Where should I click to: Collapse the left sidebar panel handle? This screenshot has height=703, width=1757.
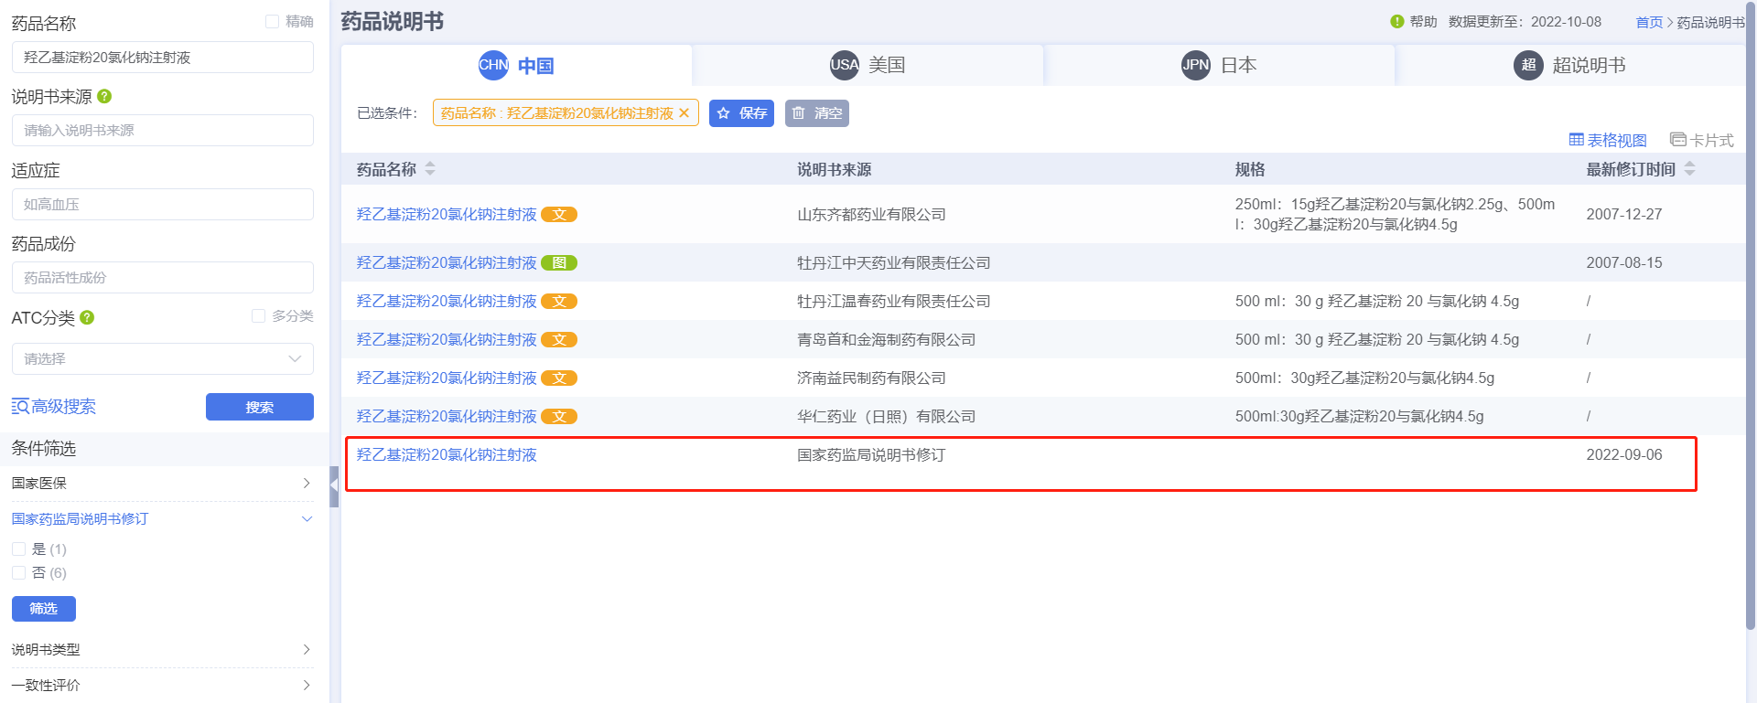pos(334,486)
